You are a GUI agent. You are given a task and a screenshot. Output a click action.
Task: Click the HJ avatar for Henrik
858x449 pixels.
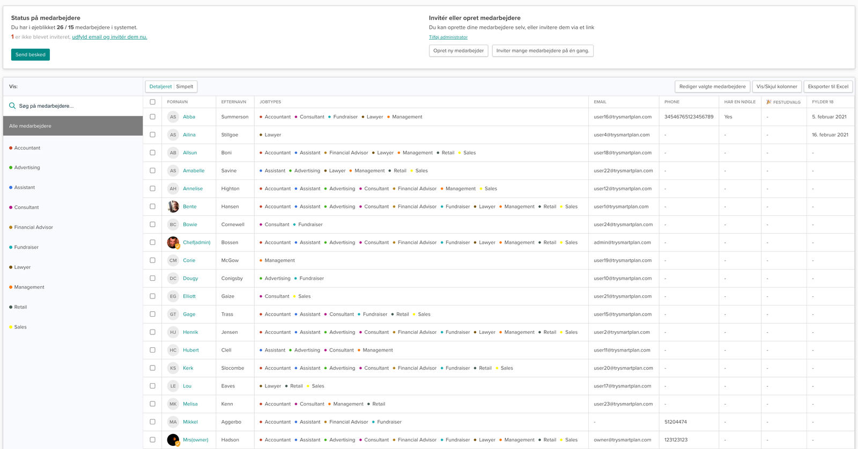173,332
